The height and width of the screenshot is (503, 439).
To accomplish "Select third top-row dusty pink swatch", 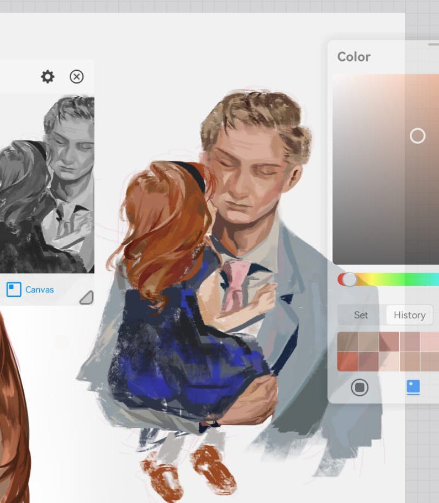I will pyautogui.click(x=389, y=342).
